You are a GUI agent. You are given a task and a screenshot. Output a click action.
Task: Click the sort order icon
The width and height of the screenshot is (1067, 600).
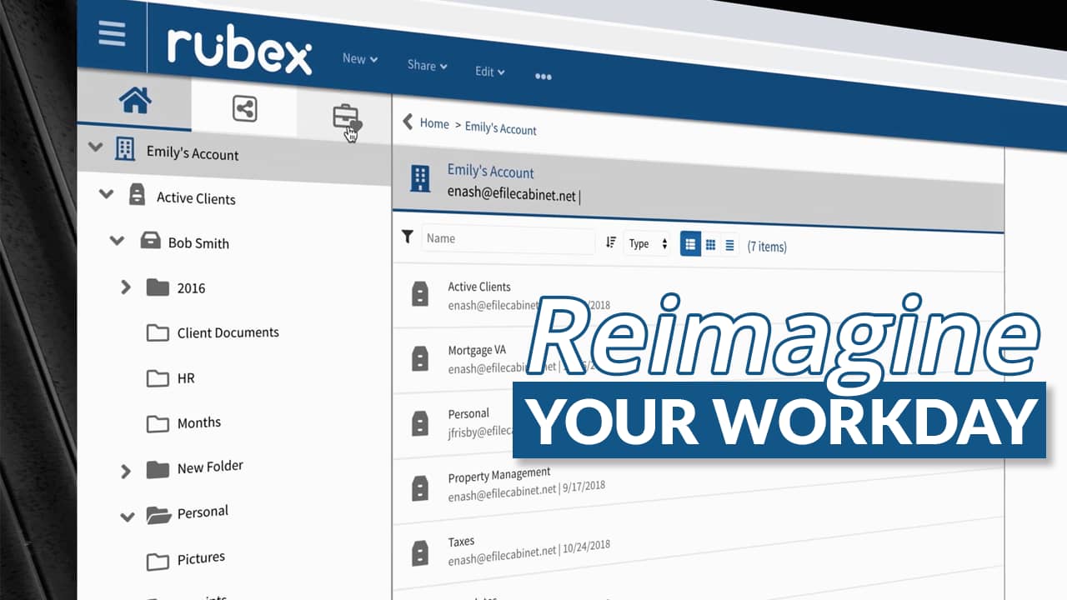(611, 242)
